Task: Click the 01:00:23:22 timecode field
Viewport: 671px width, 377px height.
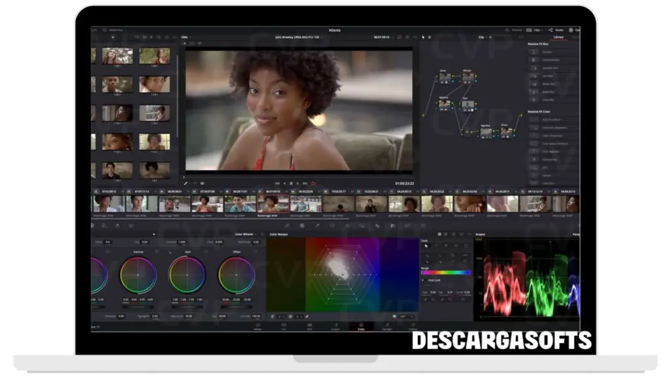Action: (404, 183)
